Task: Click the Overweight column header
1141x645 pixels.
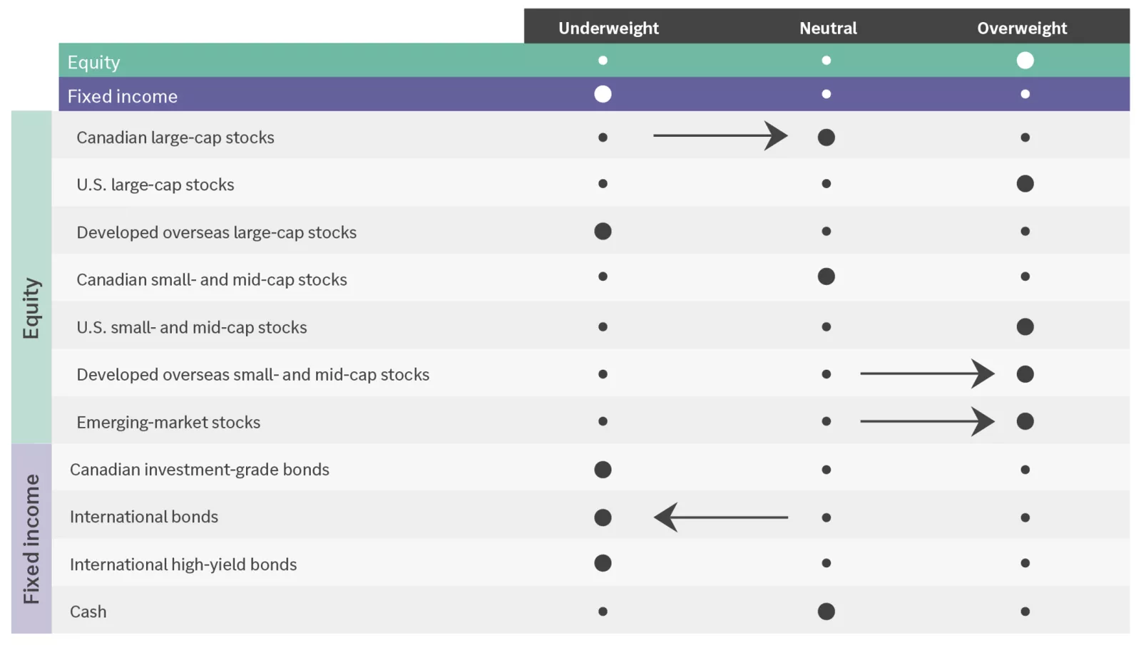Action: (1022, 29)
